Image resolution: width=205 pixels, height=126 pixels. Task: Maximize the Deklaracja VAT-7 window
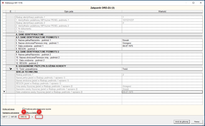pos(193,3)
